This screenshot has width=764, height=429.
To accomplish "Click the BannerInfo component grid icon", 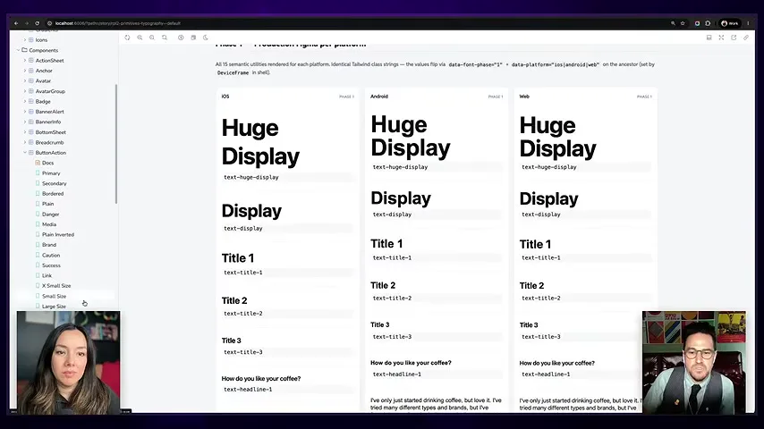I will click(x=31, y=122).
